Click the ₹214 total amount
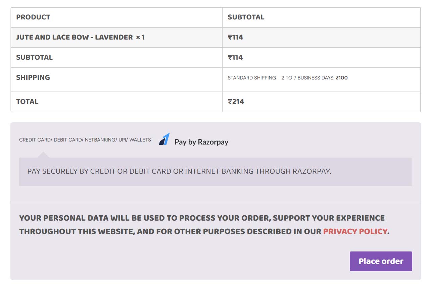Image resolution: width=427 pixels, height=285 pixels. point(236,102)
